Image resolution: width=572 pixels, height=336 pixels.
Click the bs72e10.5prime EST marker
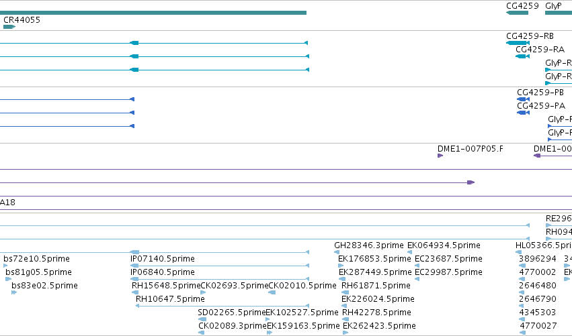click(x=5, y=266)
